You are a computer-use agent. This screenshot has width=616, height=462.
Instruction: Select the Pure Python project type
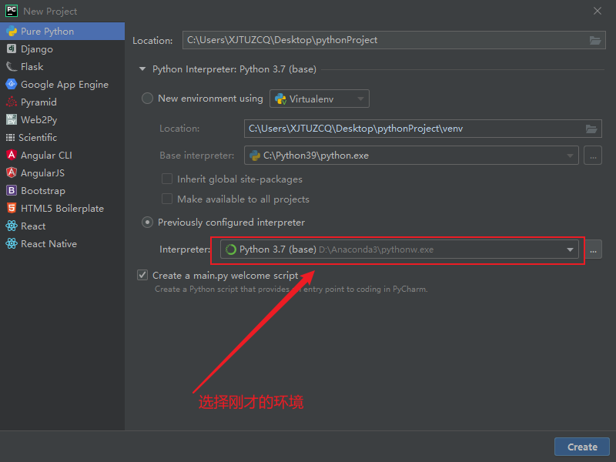click(x=62, y=31)
